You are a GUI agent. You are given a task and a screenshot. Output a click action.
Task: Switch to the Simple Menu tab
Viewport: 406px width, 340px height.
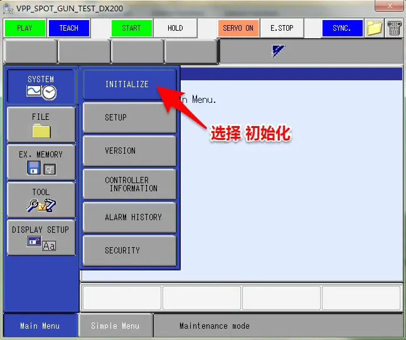115,326
